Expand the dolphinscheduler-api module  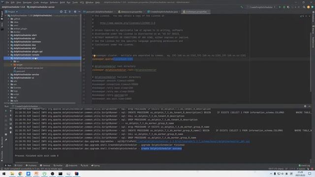coord(9,38)
